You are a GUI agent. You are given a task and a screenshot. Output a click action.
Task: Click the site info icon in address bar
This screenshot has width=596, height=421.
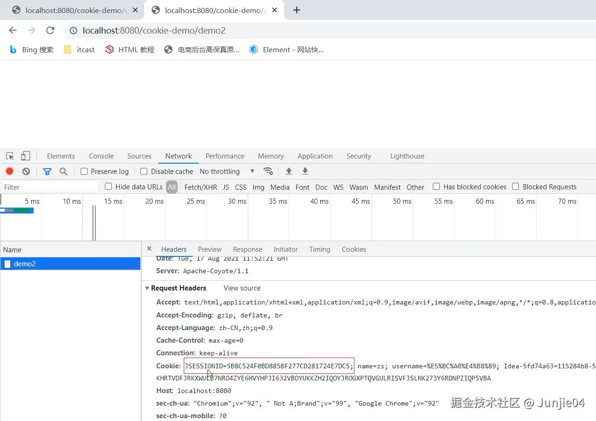click(x=73, y=30)
